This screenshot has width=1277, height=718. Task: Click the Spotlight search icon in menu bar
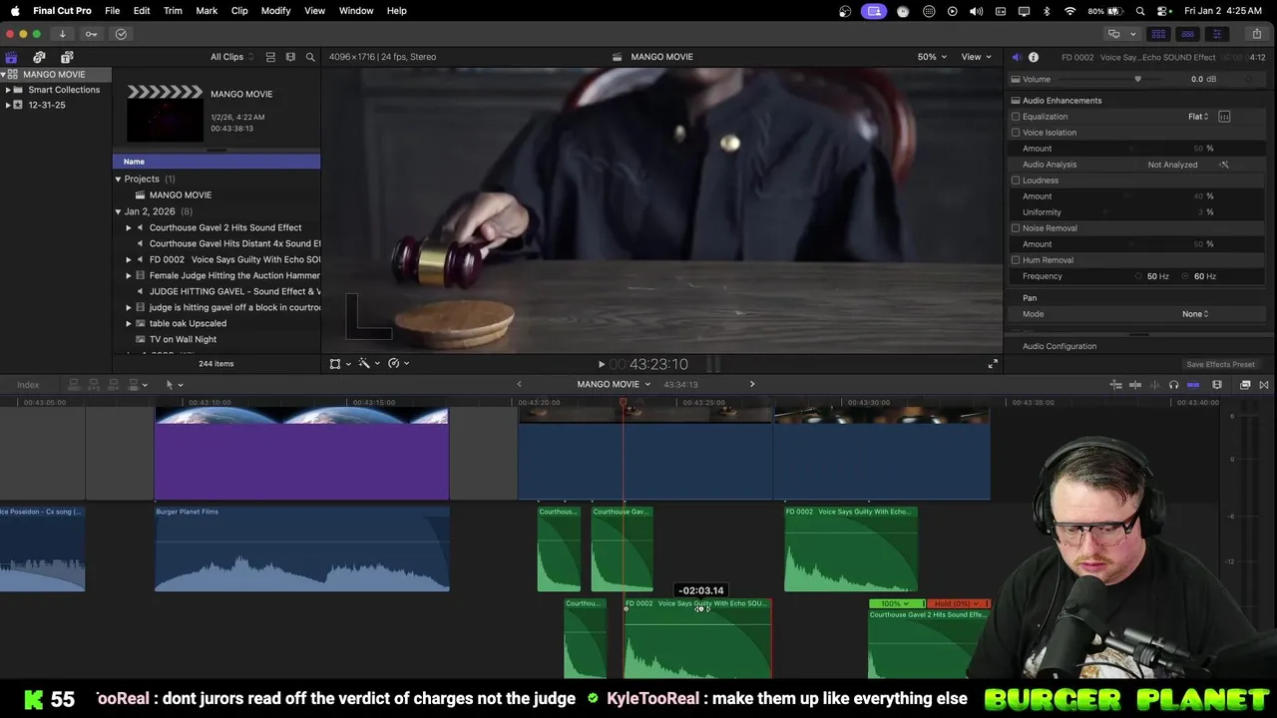coord(1140,11)
